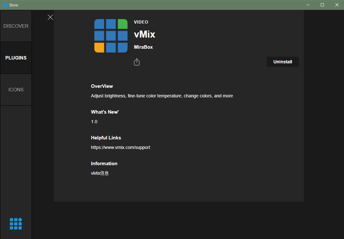344x239 pixels.
Task: Uninstall the vMix plugin
Action: tap(282, 62)
